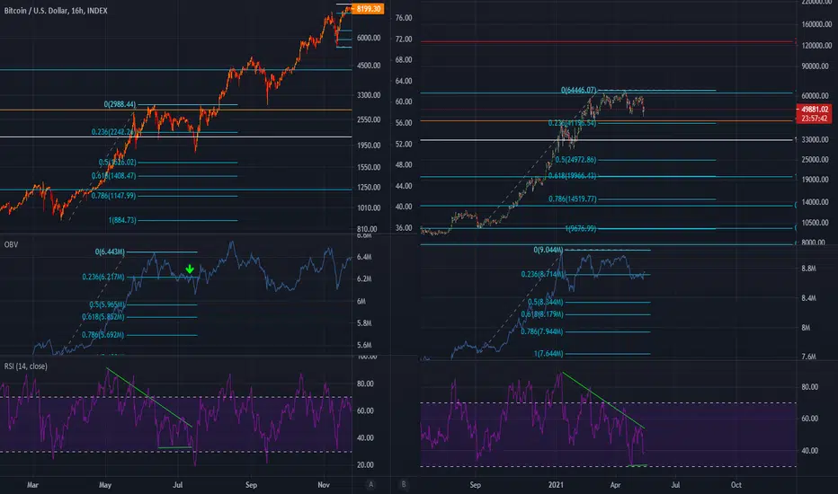The width and height of the screenshot is (838, 494).
Task: Click the 36.00 secondary scale value
Action: [x=404, y=227]
